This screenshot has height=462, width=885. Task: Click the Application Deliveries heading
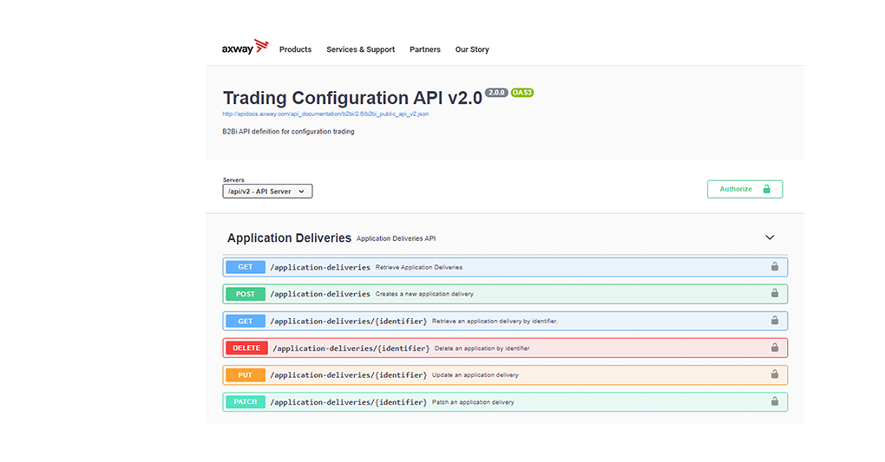[289, 238]
